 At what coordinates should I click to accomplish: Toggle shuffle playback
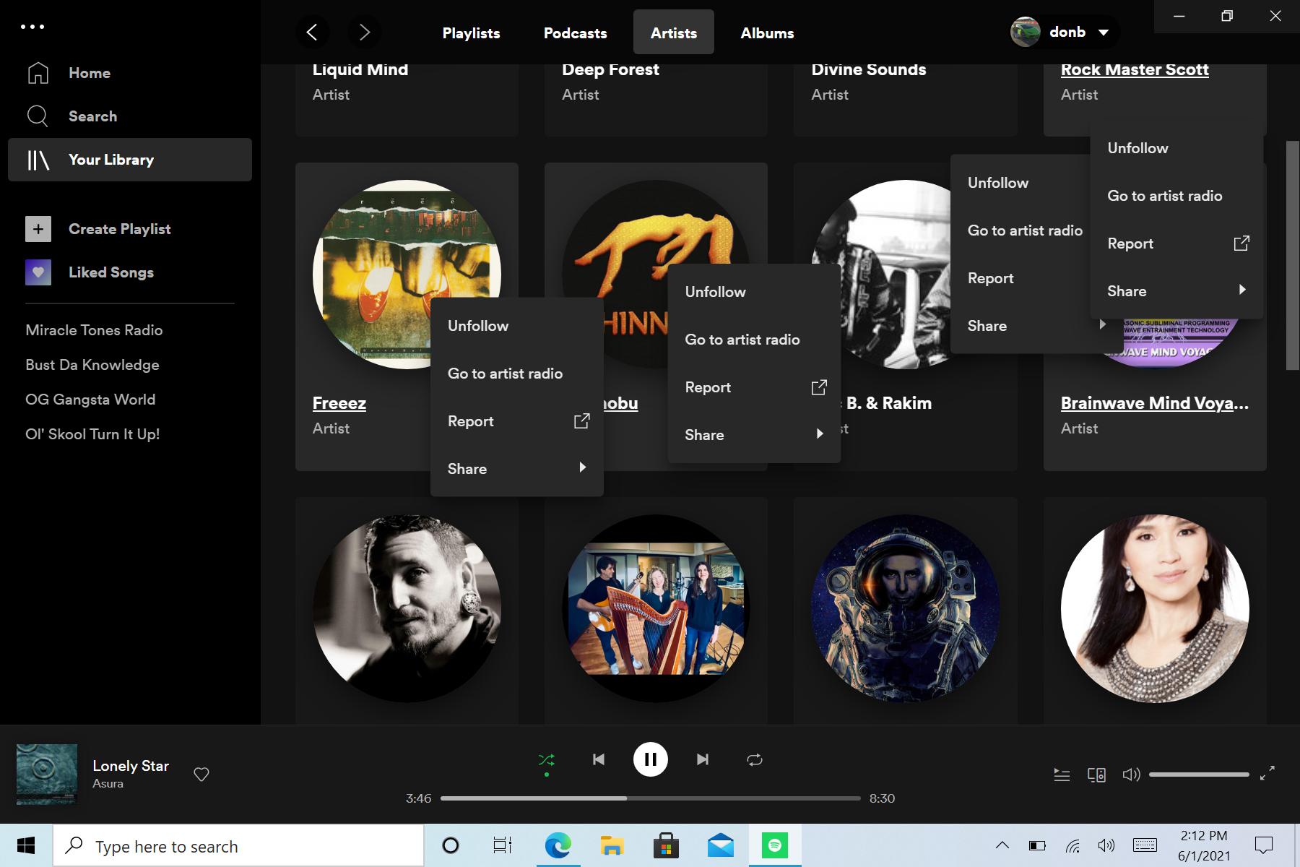pyautogui.click(x=547, y=760)
